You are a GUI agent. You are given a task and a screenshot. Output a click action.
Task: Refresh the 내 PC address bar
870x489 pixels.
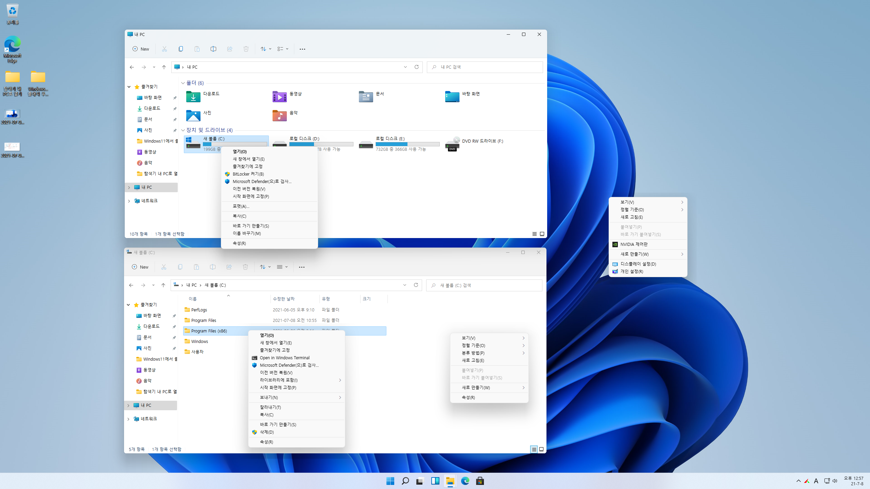[x=416, y=67]
